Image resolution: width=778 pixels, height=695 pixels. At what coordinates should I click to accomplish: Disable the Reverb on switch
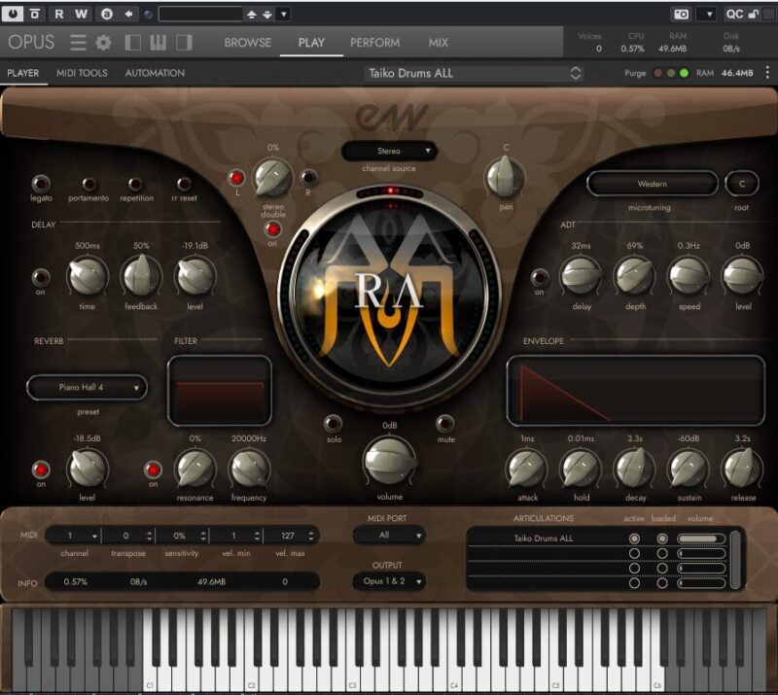click(41, 469)
